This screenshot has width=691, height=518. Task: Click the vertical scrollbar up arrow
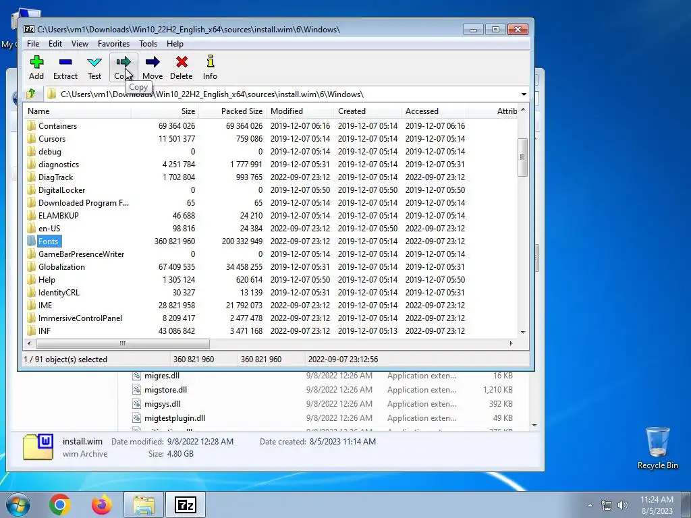523,110
